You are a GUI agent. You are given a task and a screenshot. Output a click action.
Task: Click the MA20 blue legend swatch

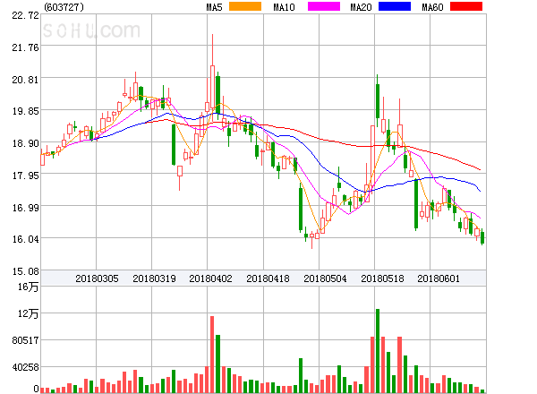click(395, 6)
